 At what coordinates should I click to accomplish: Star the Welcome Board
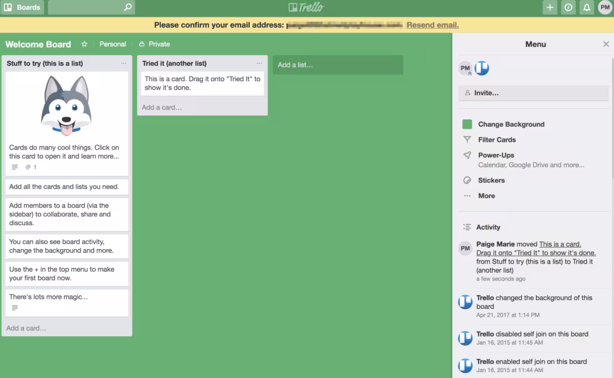[x=84, y=44]
